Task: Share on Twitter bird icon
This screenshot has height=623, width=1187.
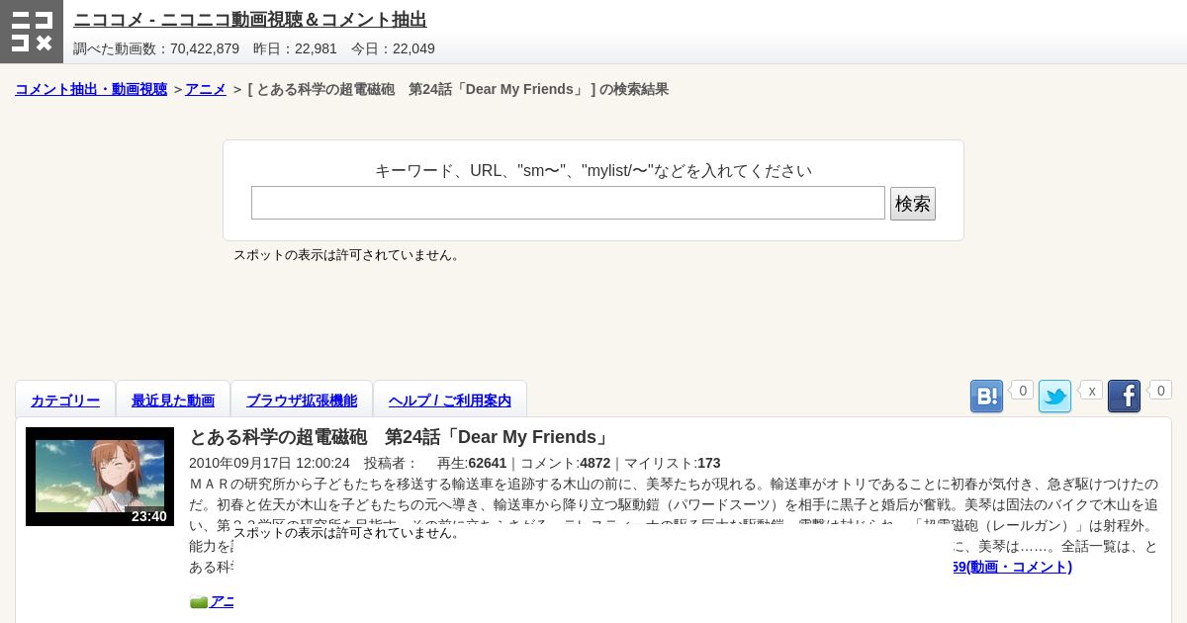Action: (1054, 397)
